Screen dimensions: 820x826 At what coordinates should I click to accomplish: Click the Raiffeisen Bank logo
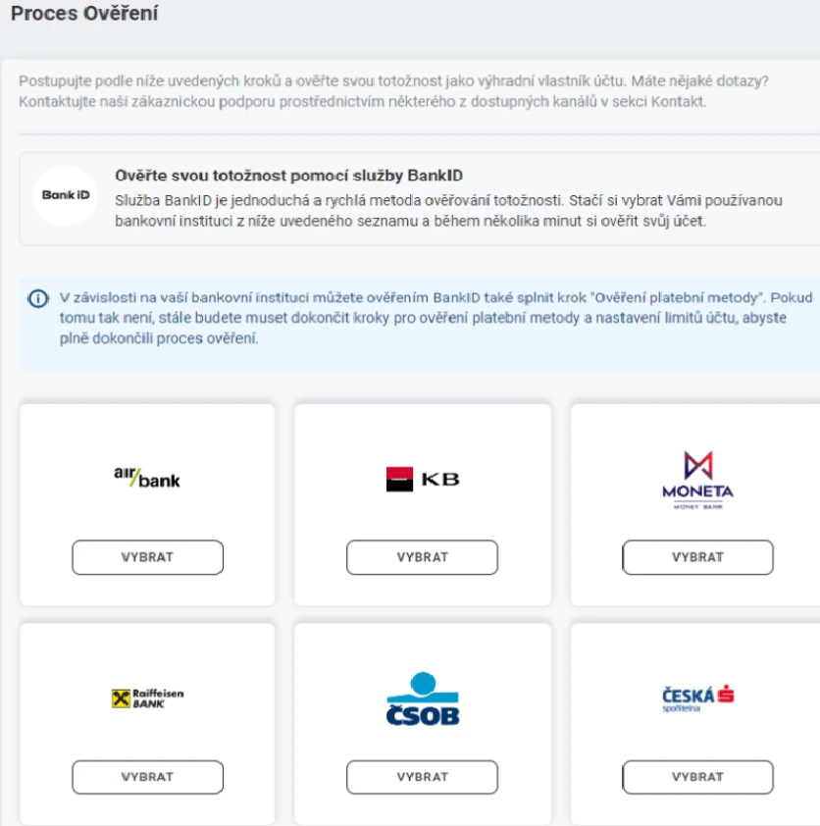(147, 698)
